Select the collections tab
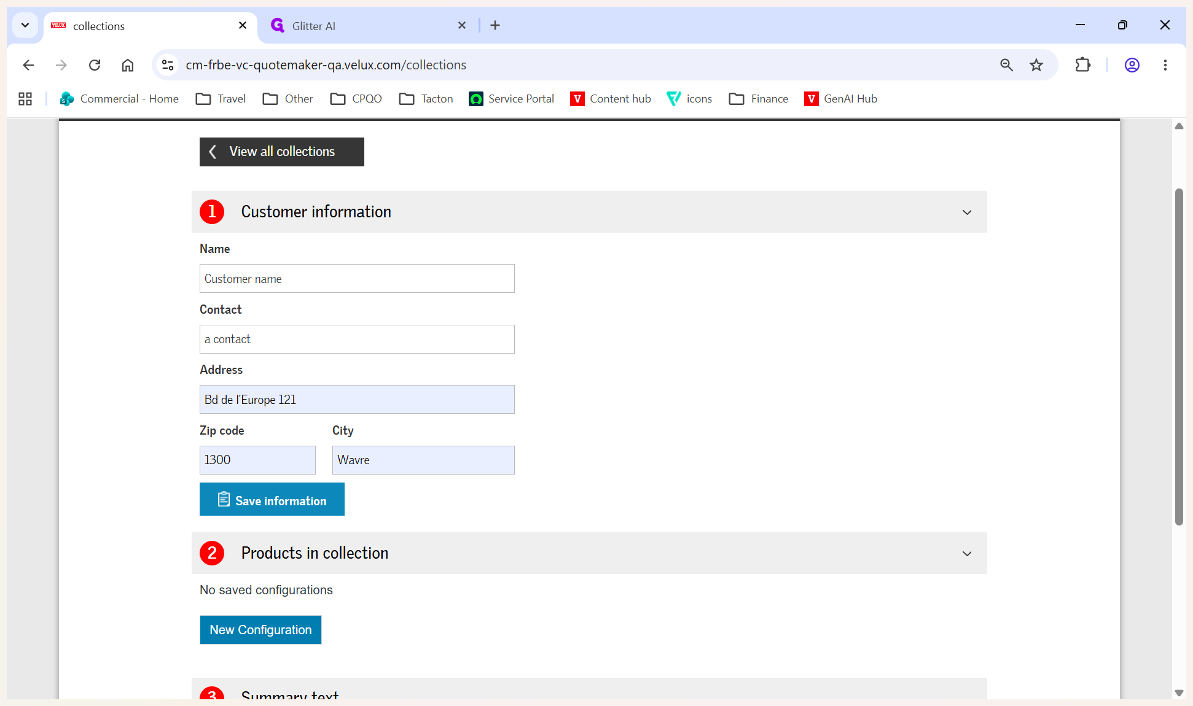This screenshot has width=1193, height=706. pyautogui.click(x=151, y=26)
